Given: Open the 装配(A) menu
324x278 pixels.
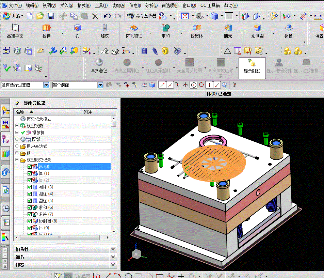Looking at the screenshot, I should tap(118, 5).
